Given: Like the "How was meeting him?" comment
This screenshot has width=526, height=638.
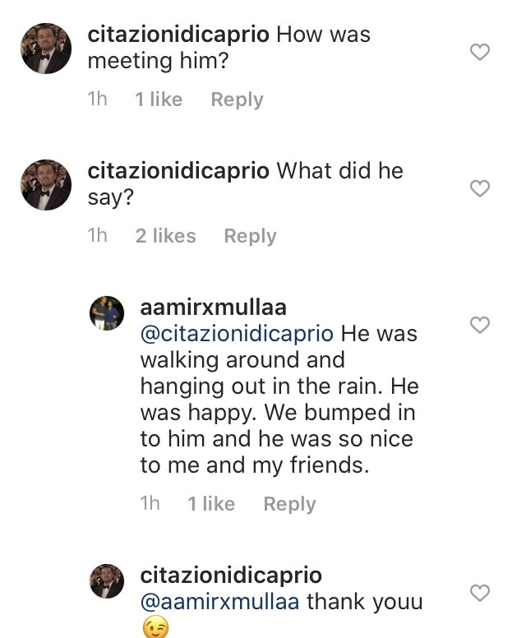Looking at the screenshot, I should 479,53.
